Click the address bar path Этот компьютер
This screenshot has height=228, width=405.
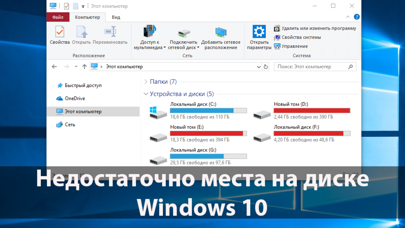point(124,67)
